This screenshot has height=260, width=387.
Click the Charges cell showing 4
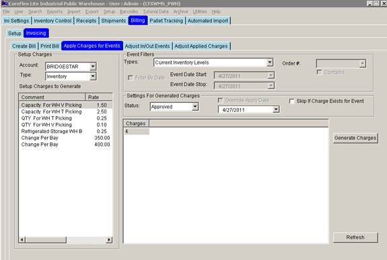tap(137, 132)
